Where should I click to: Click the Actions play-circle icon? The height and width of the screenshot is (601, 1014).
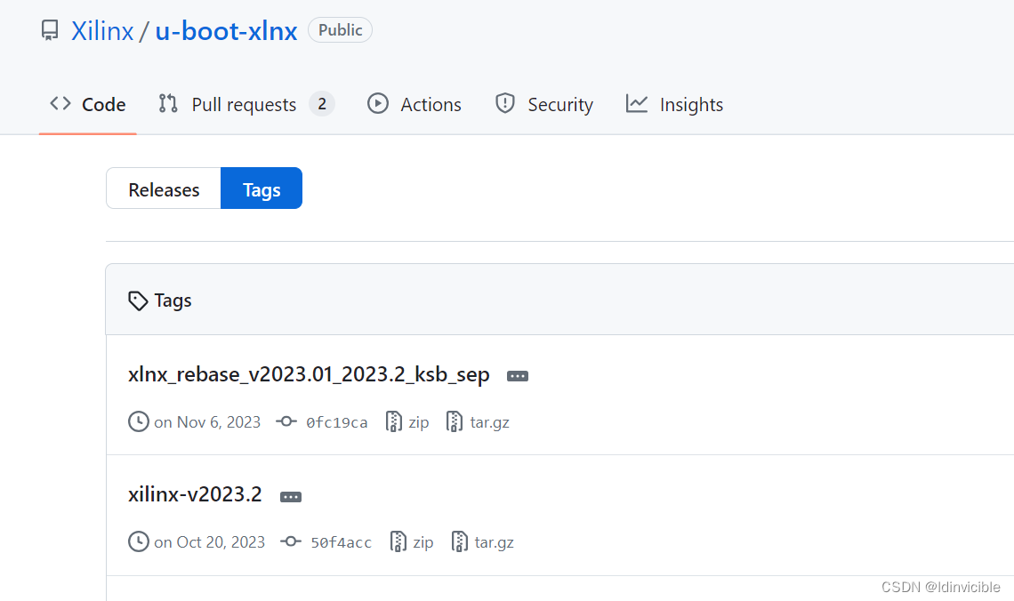click(x=379, y=103)
